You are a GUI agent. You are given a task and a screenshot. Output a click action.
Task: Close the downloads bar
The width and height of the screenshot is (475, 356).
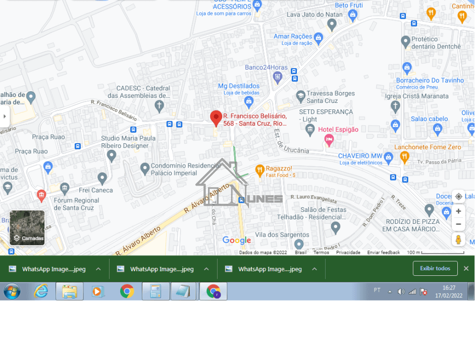point(466,268)
